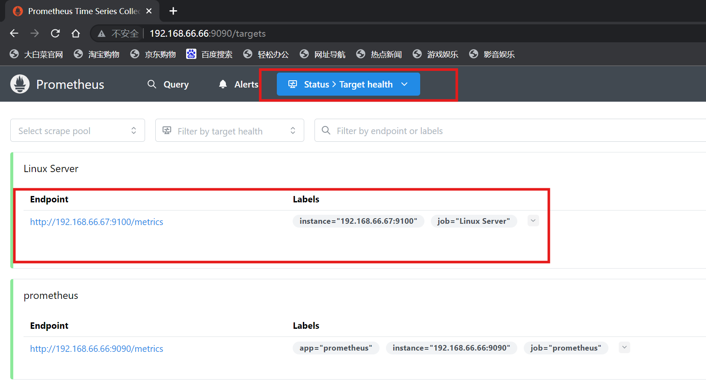Click the search magnifier in endpoint filter
Image resolution: width=706 pixels, height=386 pixels.
point(326,130)
